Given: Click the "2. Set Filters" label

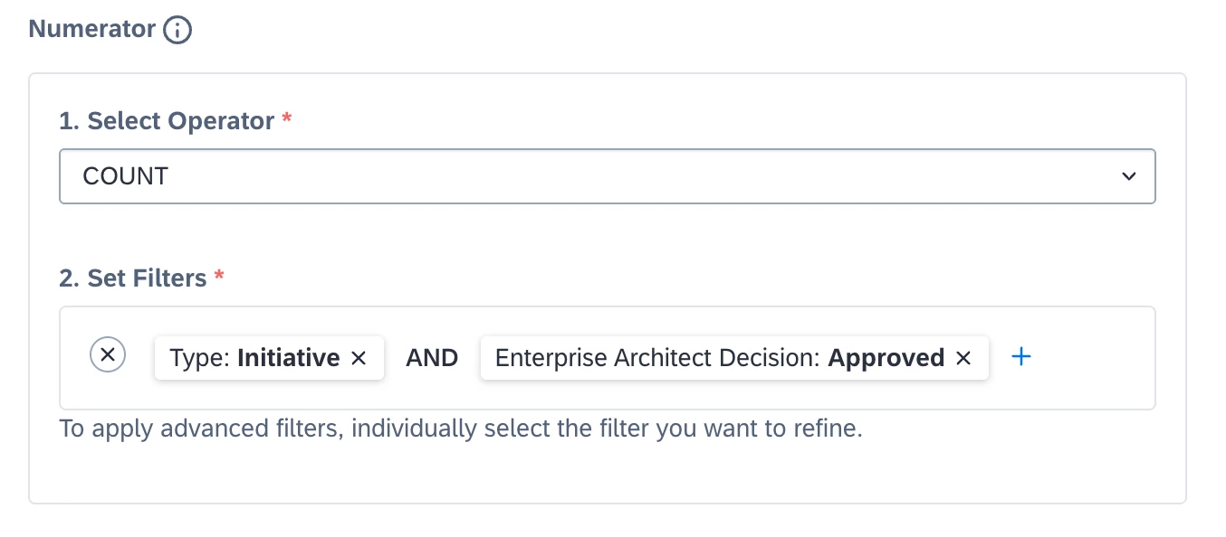Looking at the screenshot, I should tap(133, 278).
